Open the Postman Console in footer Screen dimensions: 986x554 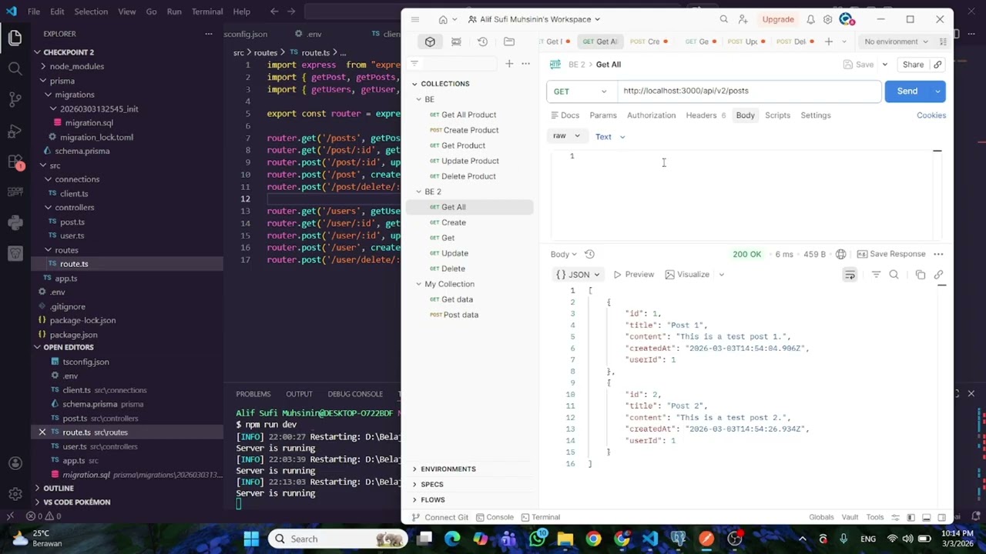tap(493, 517)
